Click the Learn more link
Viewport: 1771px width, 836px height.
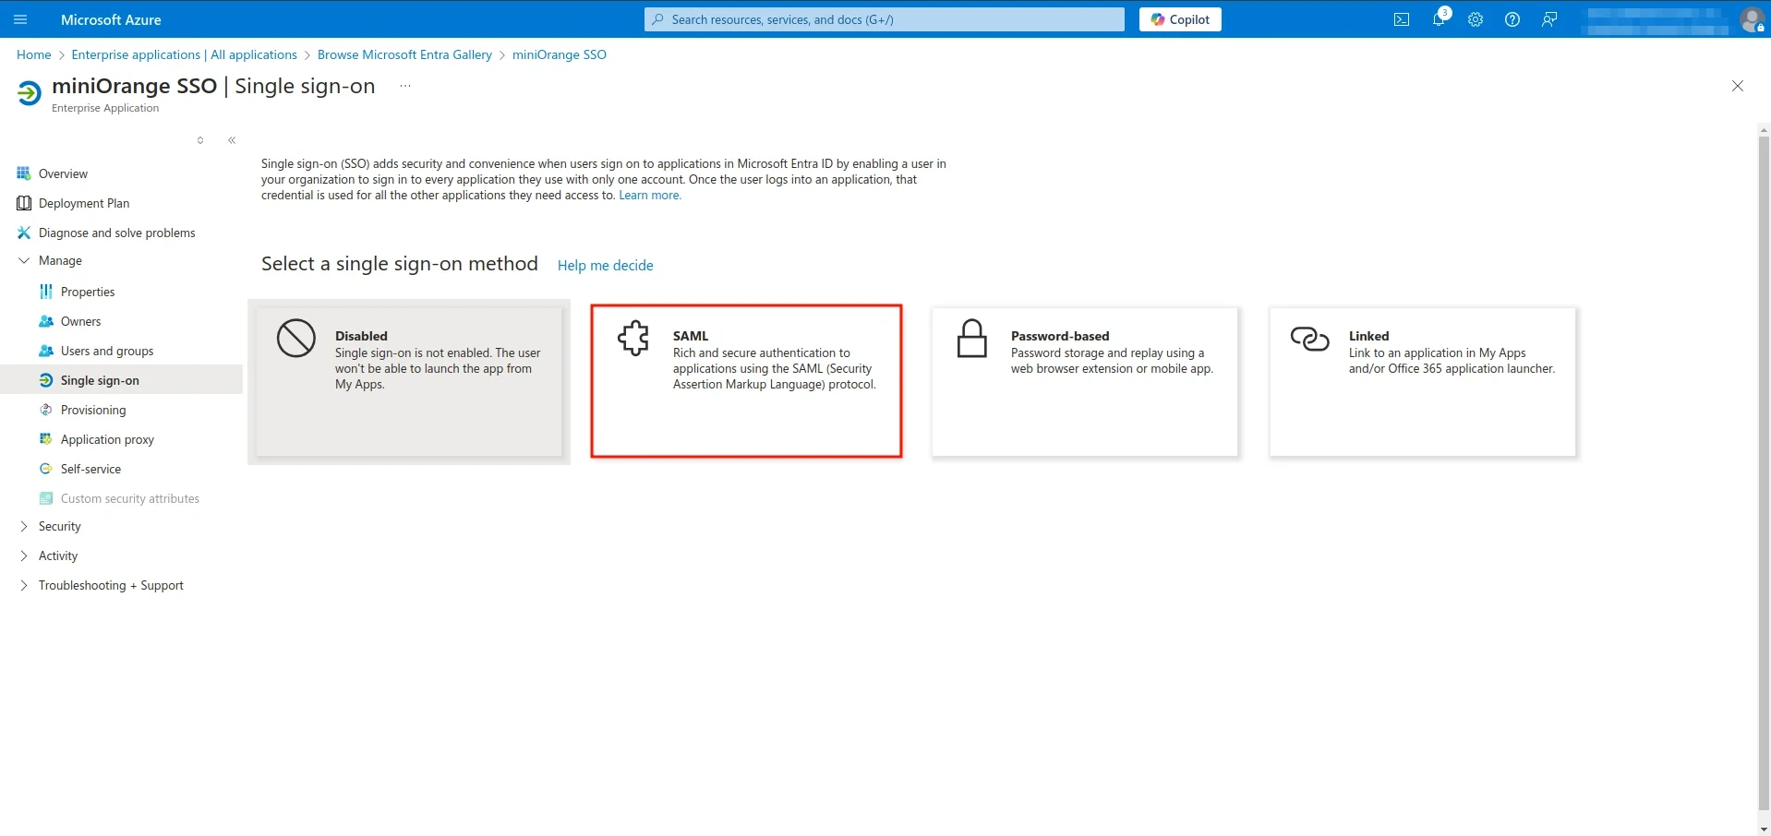pos(649,195)
